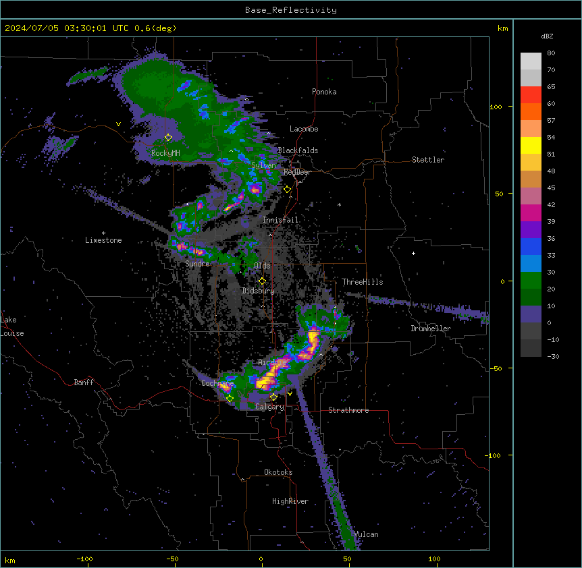Click the asterisk marker above Limestone
Image resolution: width=582 pixels, height=568 pixels.
coord(103,233)
